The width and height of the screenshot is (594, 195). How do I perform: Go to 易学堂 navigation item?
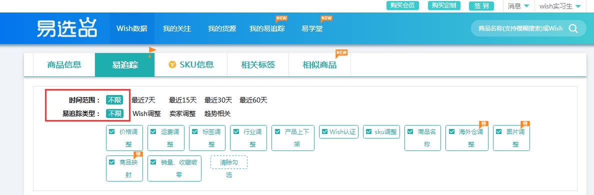point(312,28)
